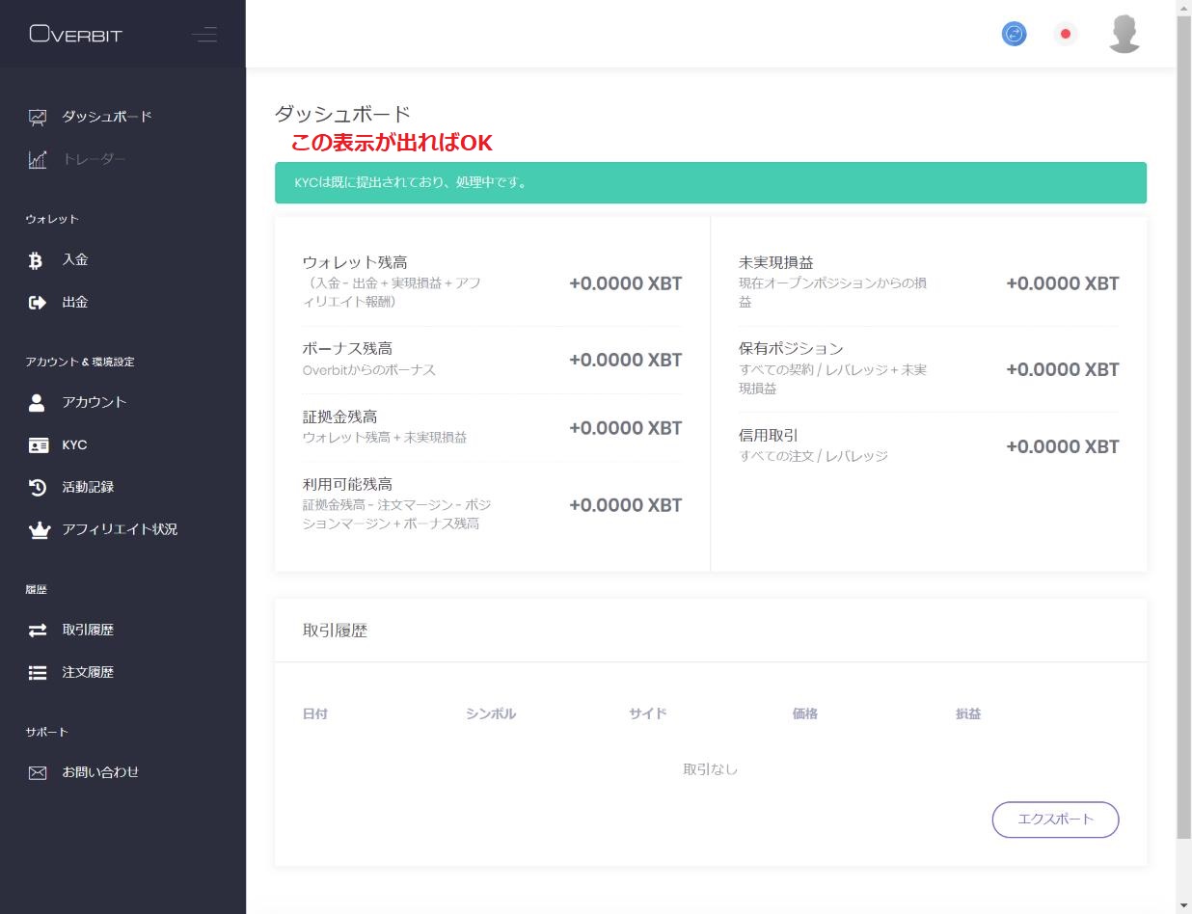Click the 損益 column header

pos(968,714)
